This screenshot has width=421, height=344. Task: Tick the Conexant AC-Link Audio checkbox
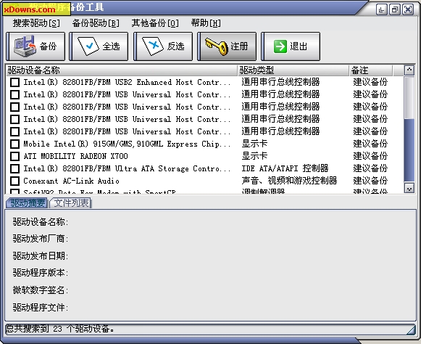(14, 181)
